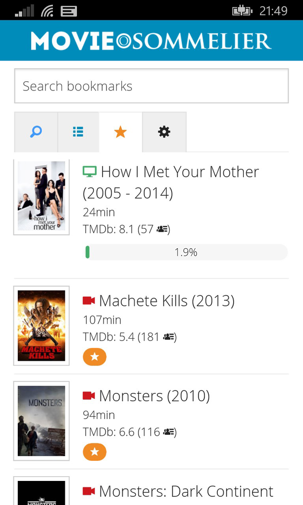Screen dimensions: 303x505
Task: Toggle the orange star on Monsters (2010)
Action: pyautogui.click(x=94, y=452)
